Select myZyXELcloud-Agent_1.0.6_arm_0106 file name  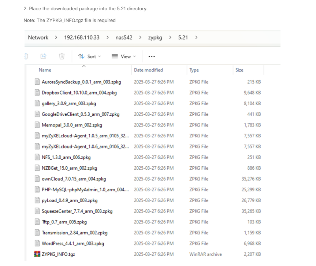click(85, 147)
